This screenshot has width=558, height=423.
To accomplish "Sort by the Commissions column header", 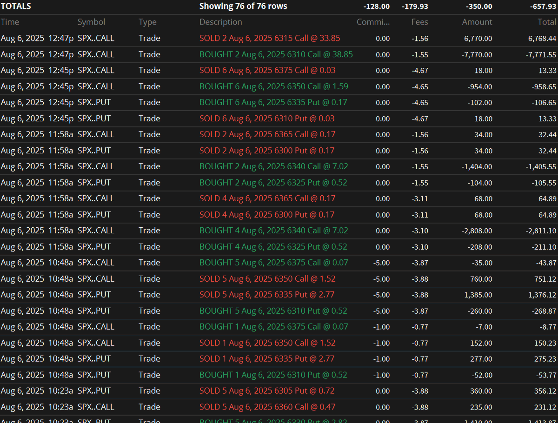I will [x=373, y=22].
